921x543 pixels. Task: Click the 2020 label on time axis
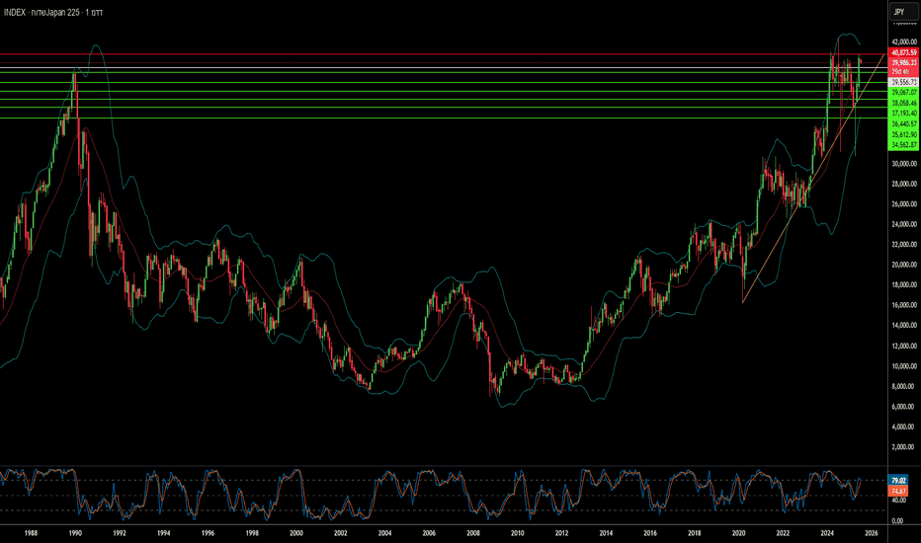(x=738, y=533)
